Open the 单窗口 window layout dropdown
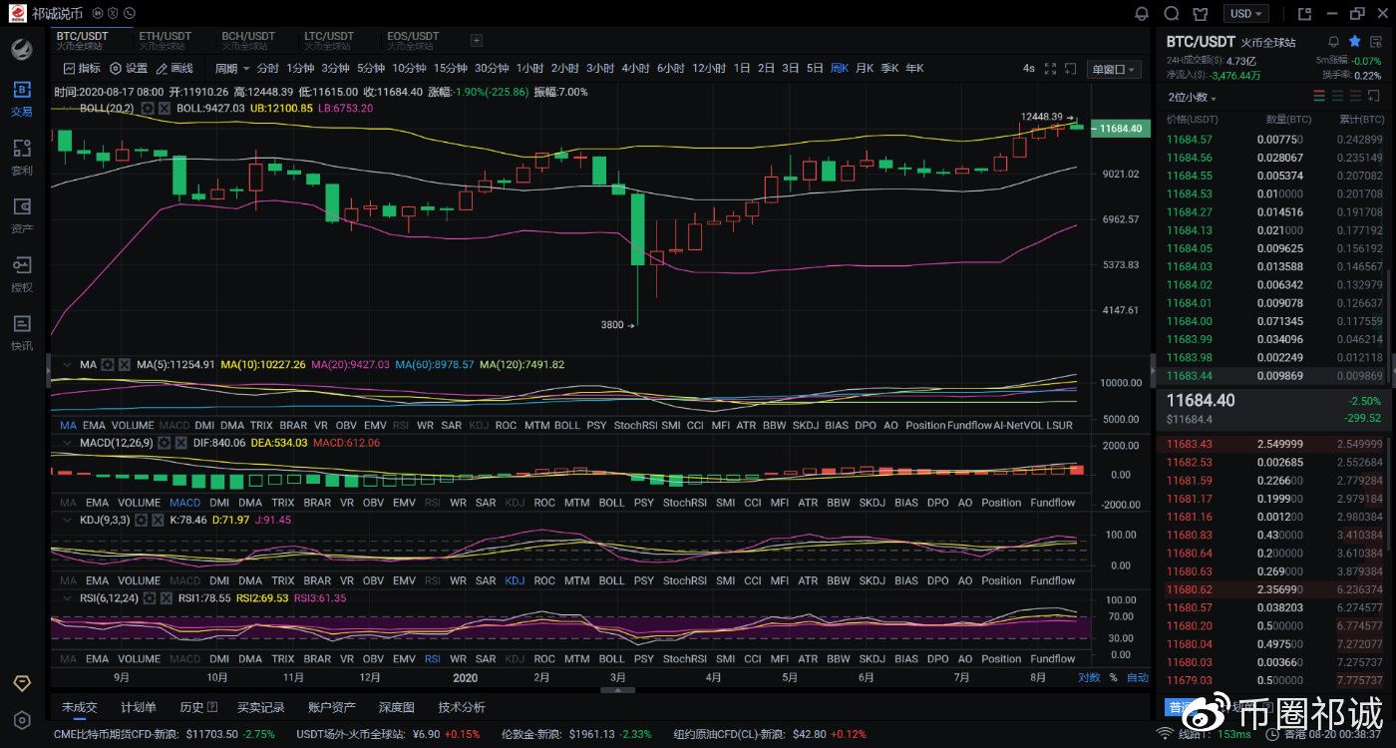This screenshot has height=748, width=1396. [x=1114, y=69]
